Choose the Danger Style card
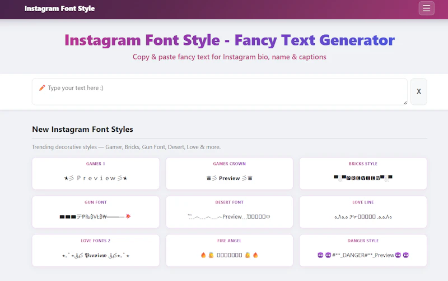This screenshot has height=281, width=448. [363, 250]
